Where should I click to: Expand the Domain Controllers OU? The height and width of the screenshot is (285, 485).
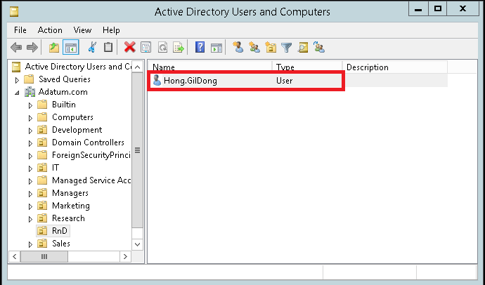coord(30,143)
